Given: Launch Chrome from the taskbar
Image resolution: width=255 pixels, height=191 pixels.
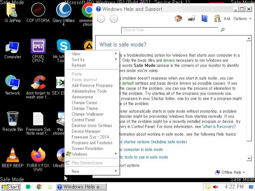Looking at the screenshot, I should [39, 187].
